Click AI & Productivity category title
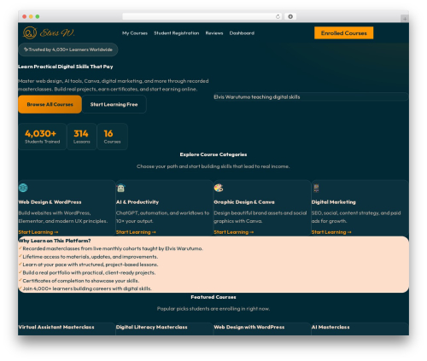 137,202
